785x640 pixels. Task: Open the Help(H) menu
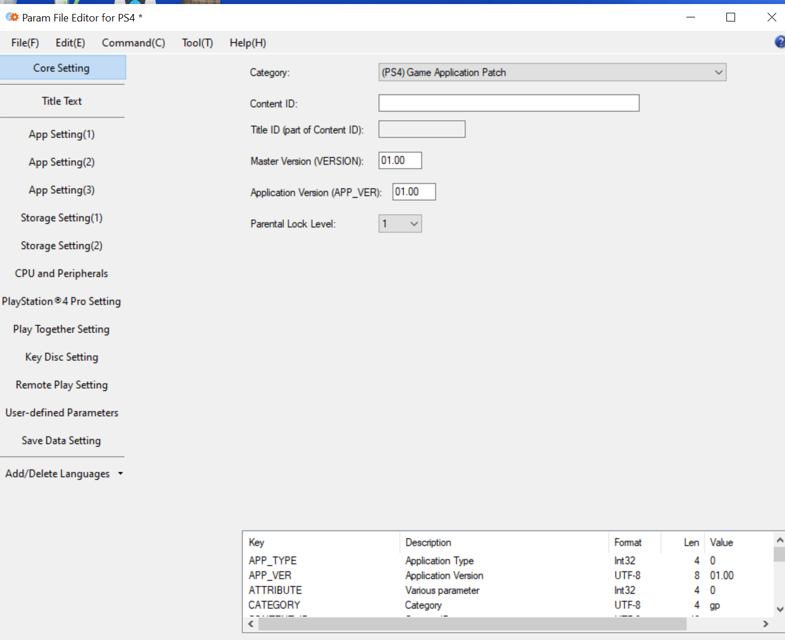click(x=248, y=43)
